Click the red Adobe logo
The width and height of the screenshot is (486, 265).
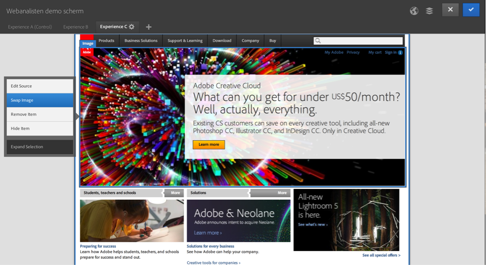tap(87, 52)
